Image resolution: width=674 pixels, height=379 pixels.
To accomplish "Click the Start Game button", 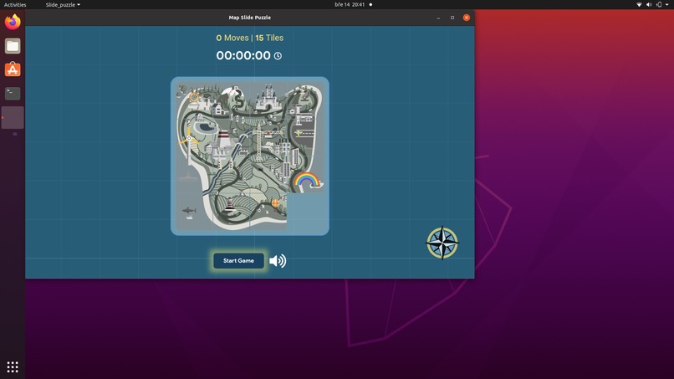I will (238, 261).
